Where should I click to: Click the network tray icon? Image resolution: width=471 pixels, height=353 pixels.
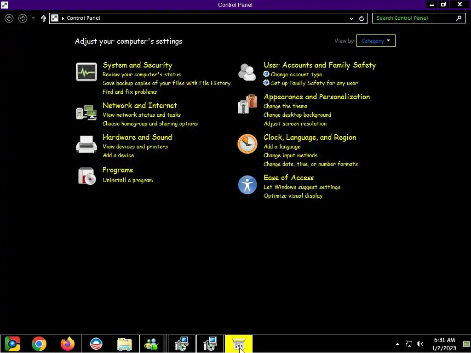pyautogui.click(x=409, y=344)
